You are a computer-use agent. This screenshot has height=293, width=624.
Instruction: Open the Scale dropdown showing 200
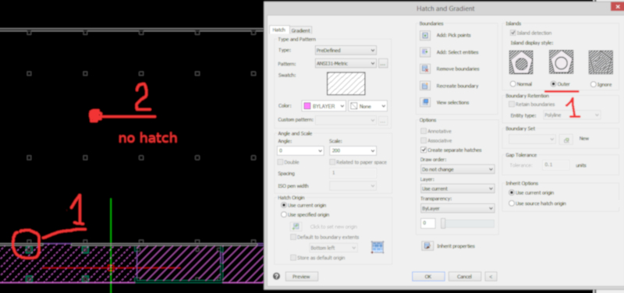353,150
